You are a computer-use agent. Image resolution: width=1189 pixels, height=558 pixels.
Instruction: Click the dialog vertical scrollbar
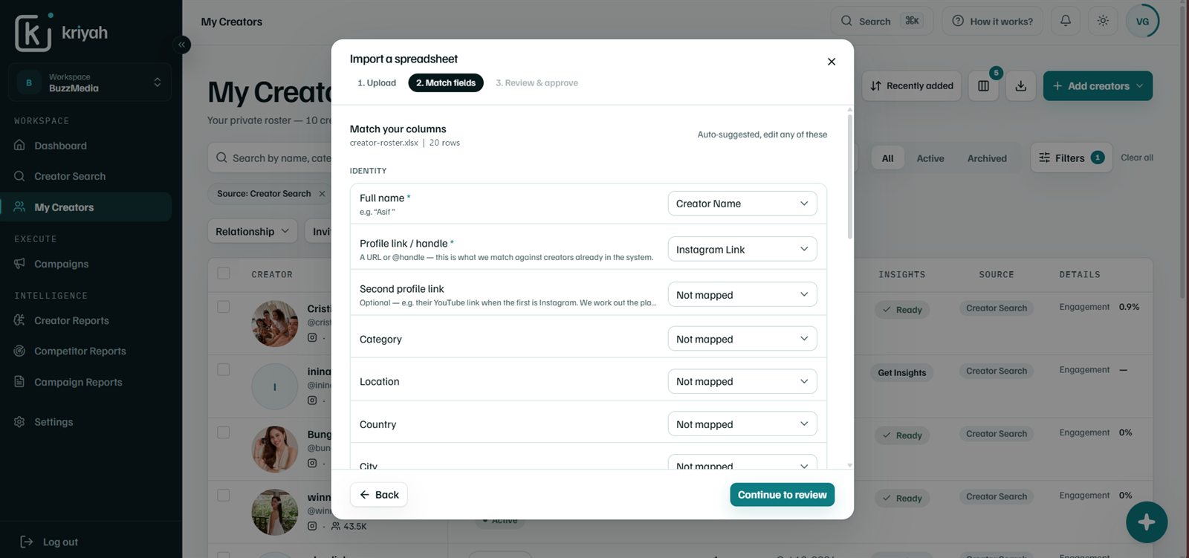click(849, 175)
